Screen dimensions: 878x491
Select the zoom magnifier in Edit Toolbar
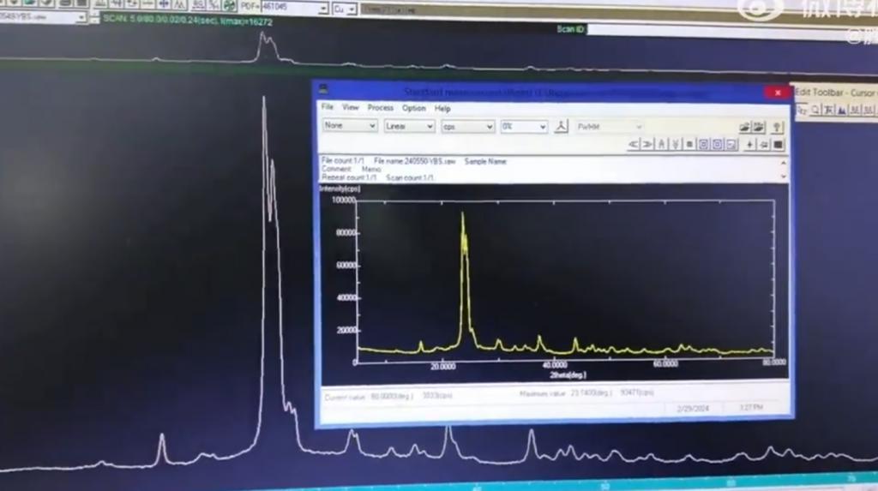[x=815, y=110]
